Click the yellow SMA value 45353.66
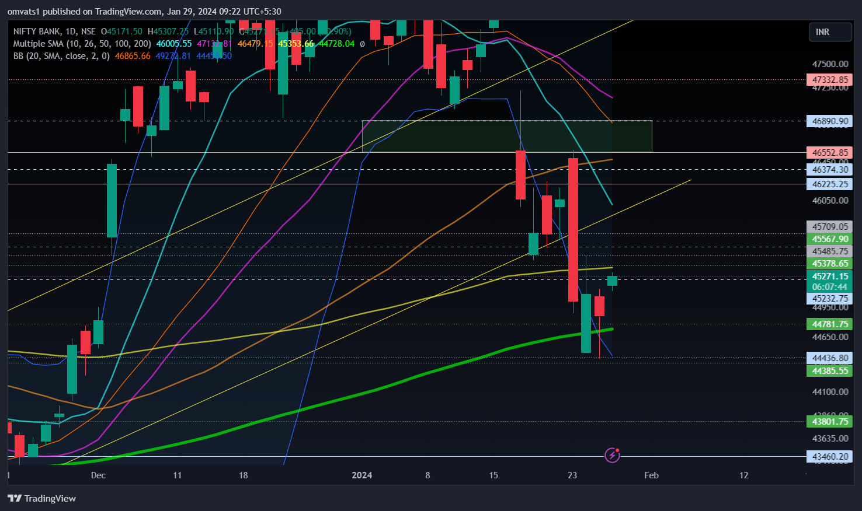The image size is (862, 511). point(296,44)
